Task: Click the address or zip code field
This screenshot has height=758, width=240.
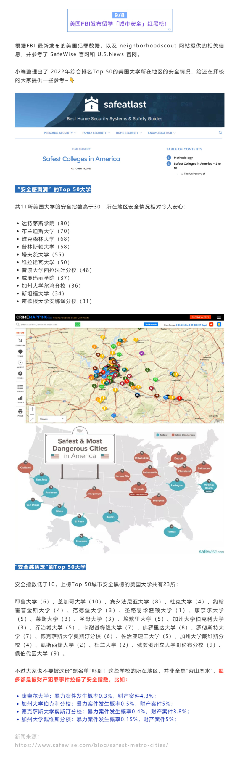Action: [47, 325]
